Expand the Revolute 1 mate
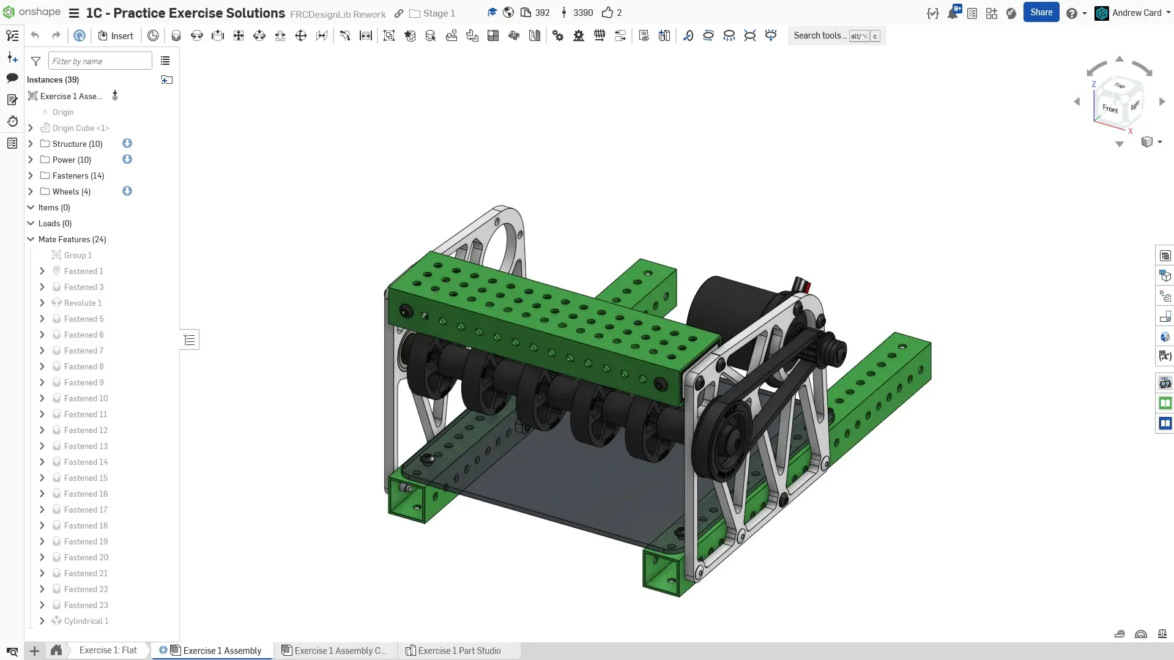Screen dimensions: 1174x660 42,303
